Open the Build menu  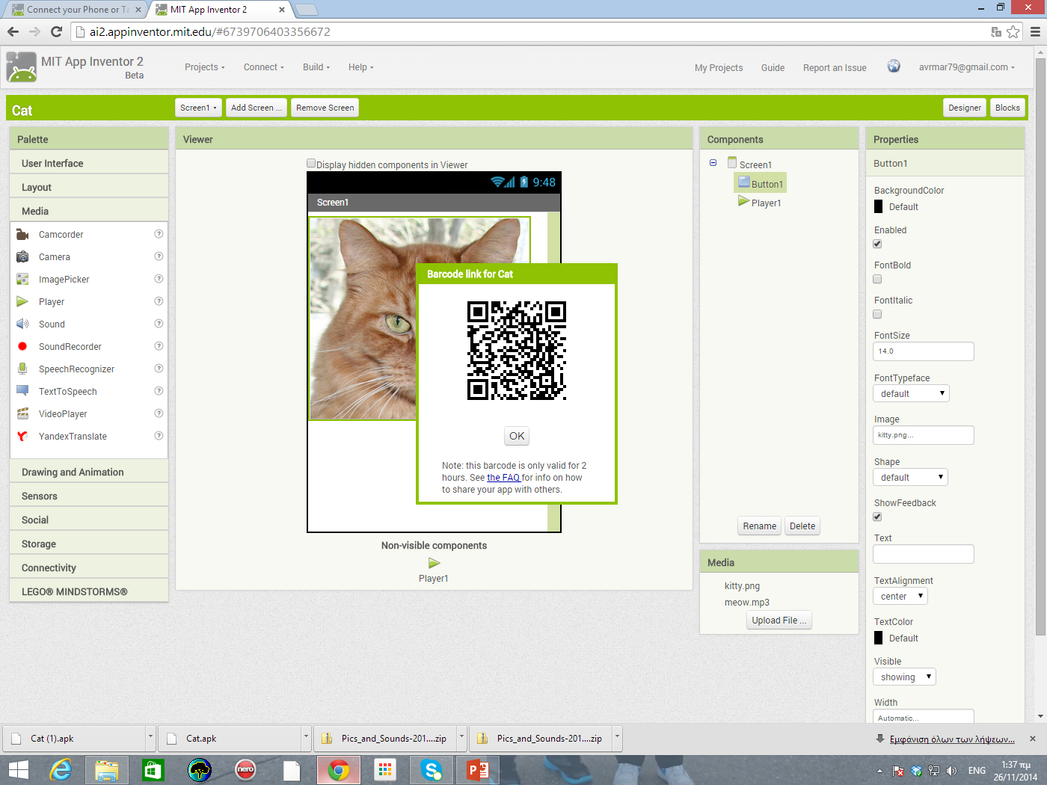pos(316,67)
